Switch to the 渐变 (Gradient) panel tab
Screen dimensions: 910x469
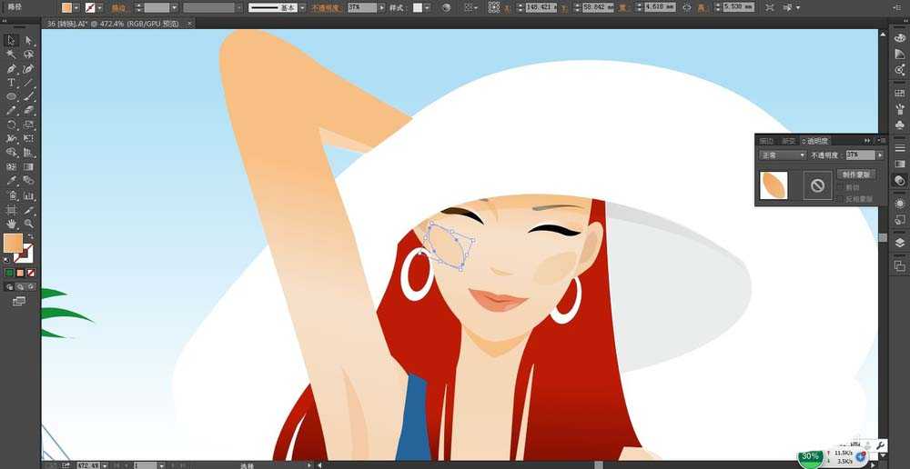pos(787,141)
